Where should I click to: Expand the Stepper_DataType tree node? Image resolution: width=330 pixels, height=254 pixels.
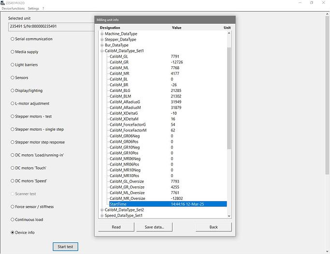pos(102,40)
